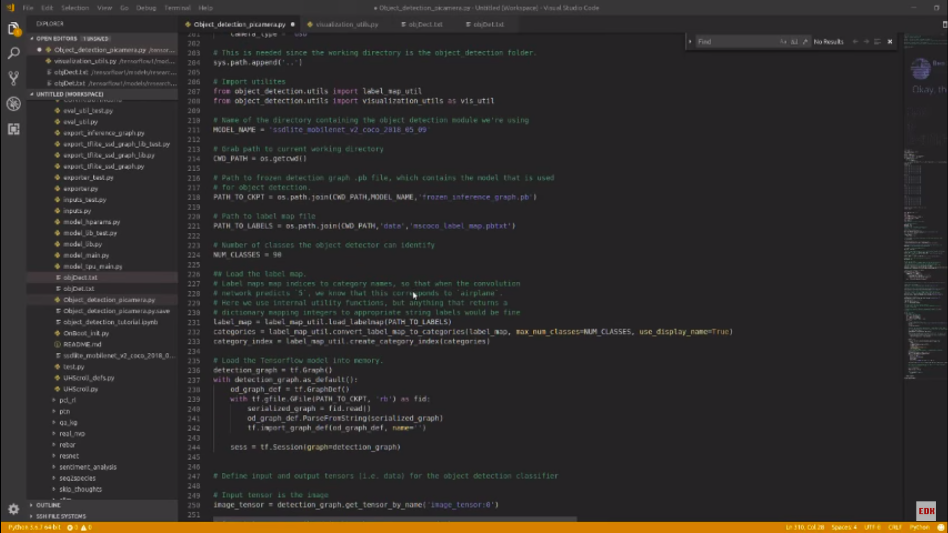Collapse the OPEN EDITORS section
Viewport: 948px width, 533px height.
tap(56, 38)
